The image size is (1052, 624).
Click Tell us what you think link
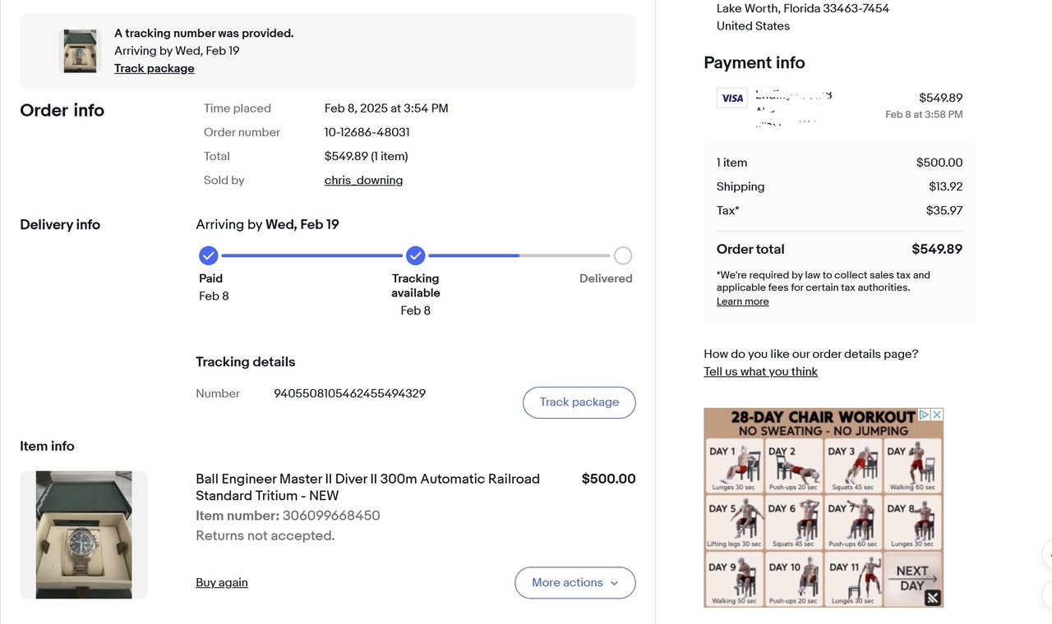pos(760,371)
